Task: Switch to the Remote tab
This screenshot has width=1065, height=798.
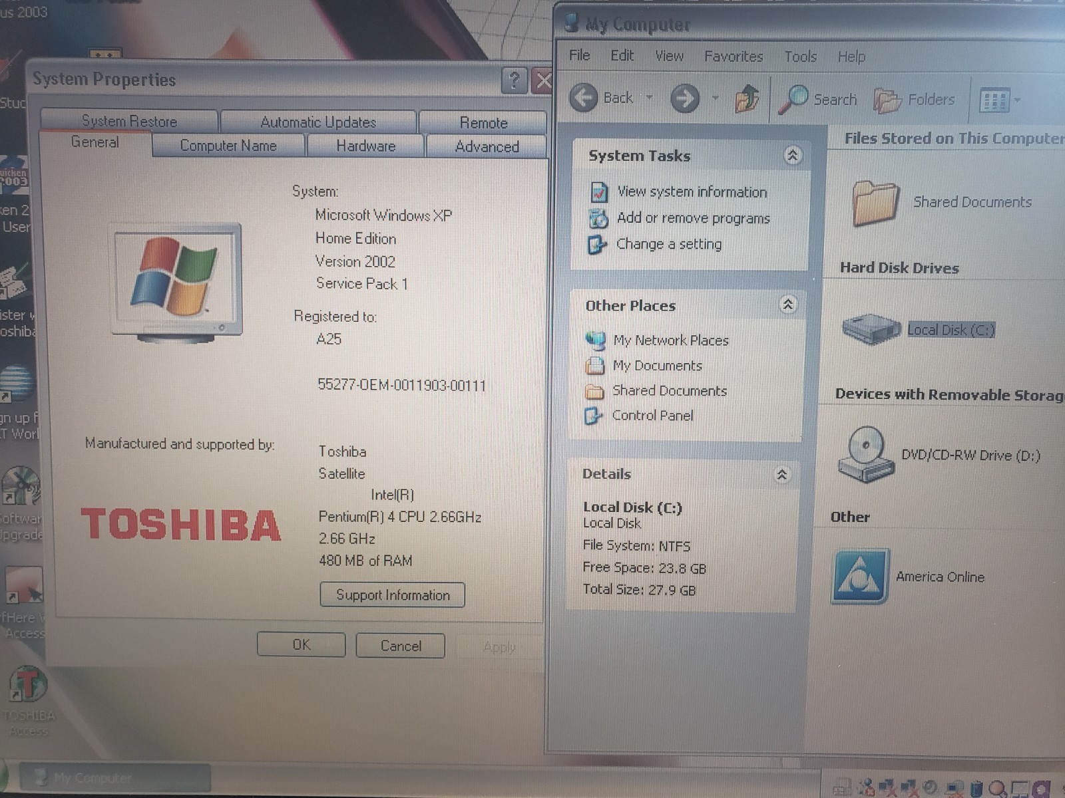Action: [483, 123]
